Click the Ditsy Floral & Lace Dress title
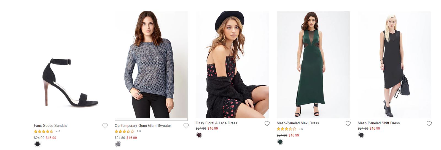This screenshot has width=441, height=150. coord(216,123)
